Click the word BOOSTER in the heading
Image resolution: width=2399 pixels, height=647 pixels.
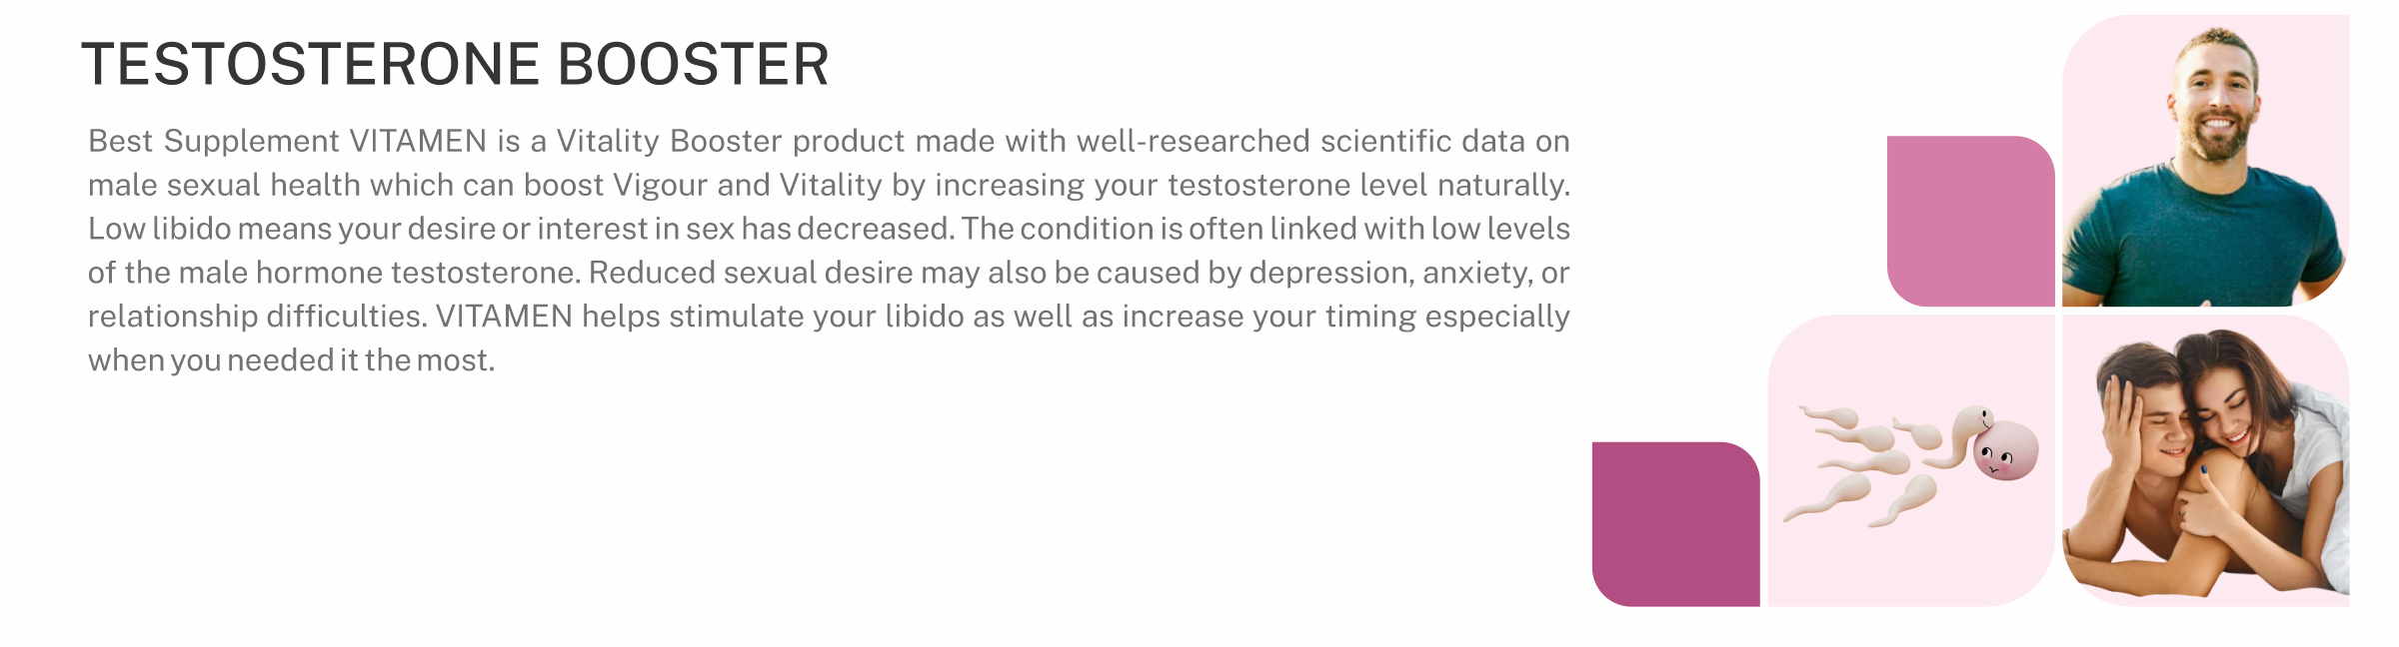[x=693, y=65]
